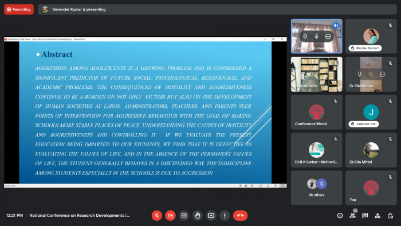401x226 pixels.
Task: Click the Recording indicator button
Action: pyautogui.click(x=19, y=10)
